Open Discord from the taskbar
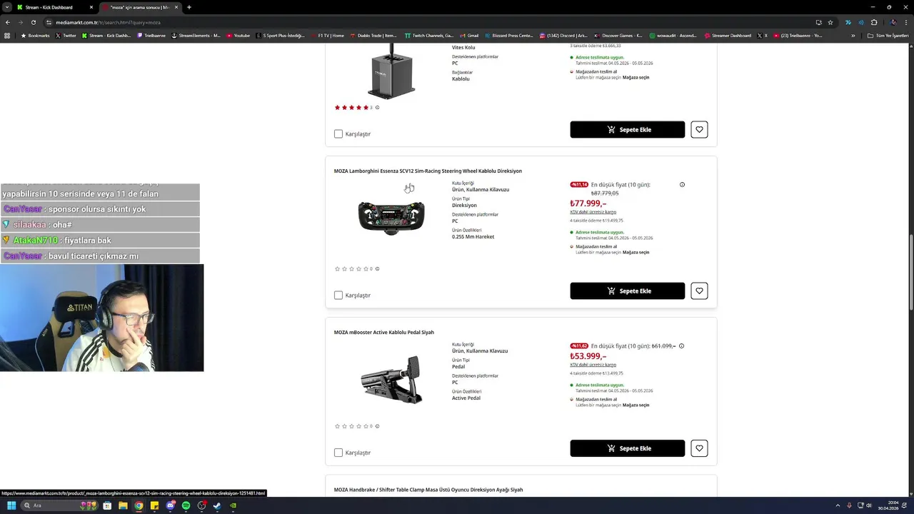This screenshot has width=914, height=514. (x=171, y=505)
